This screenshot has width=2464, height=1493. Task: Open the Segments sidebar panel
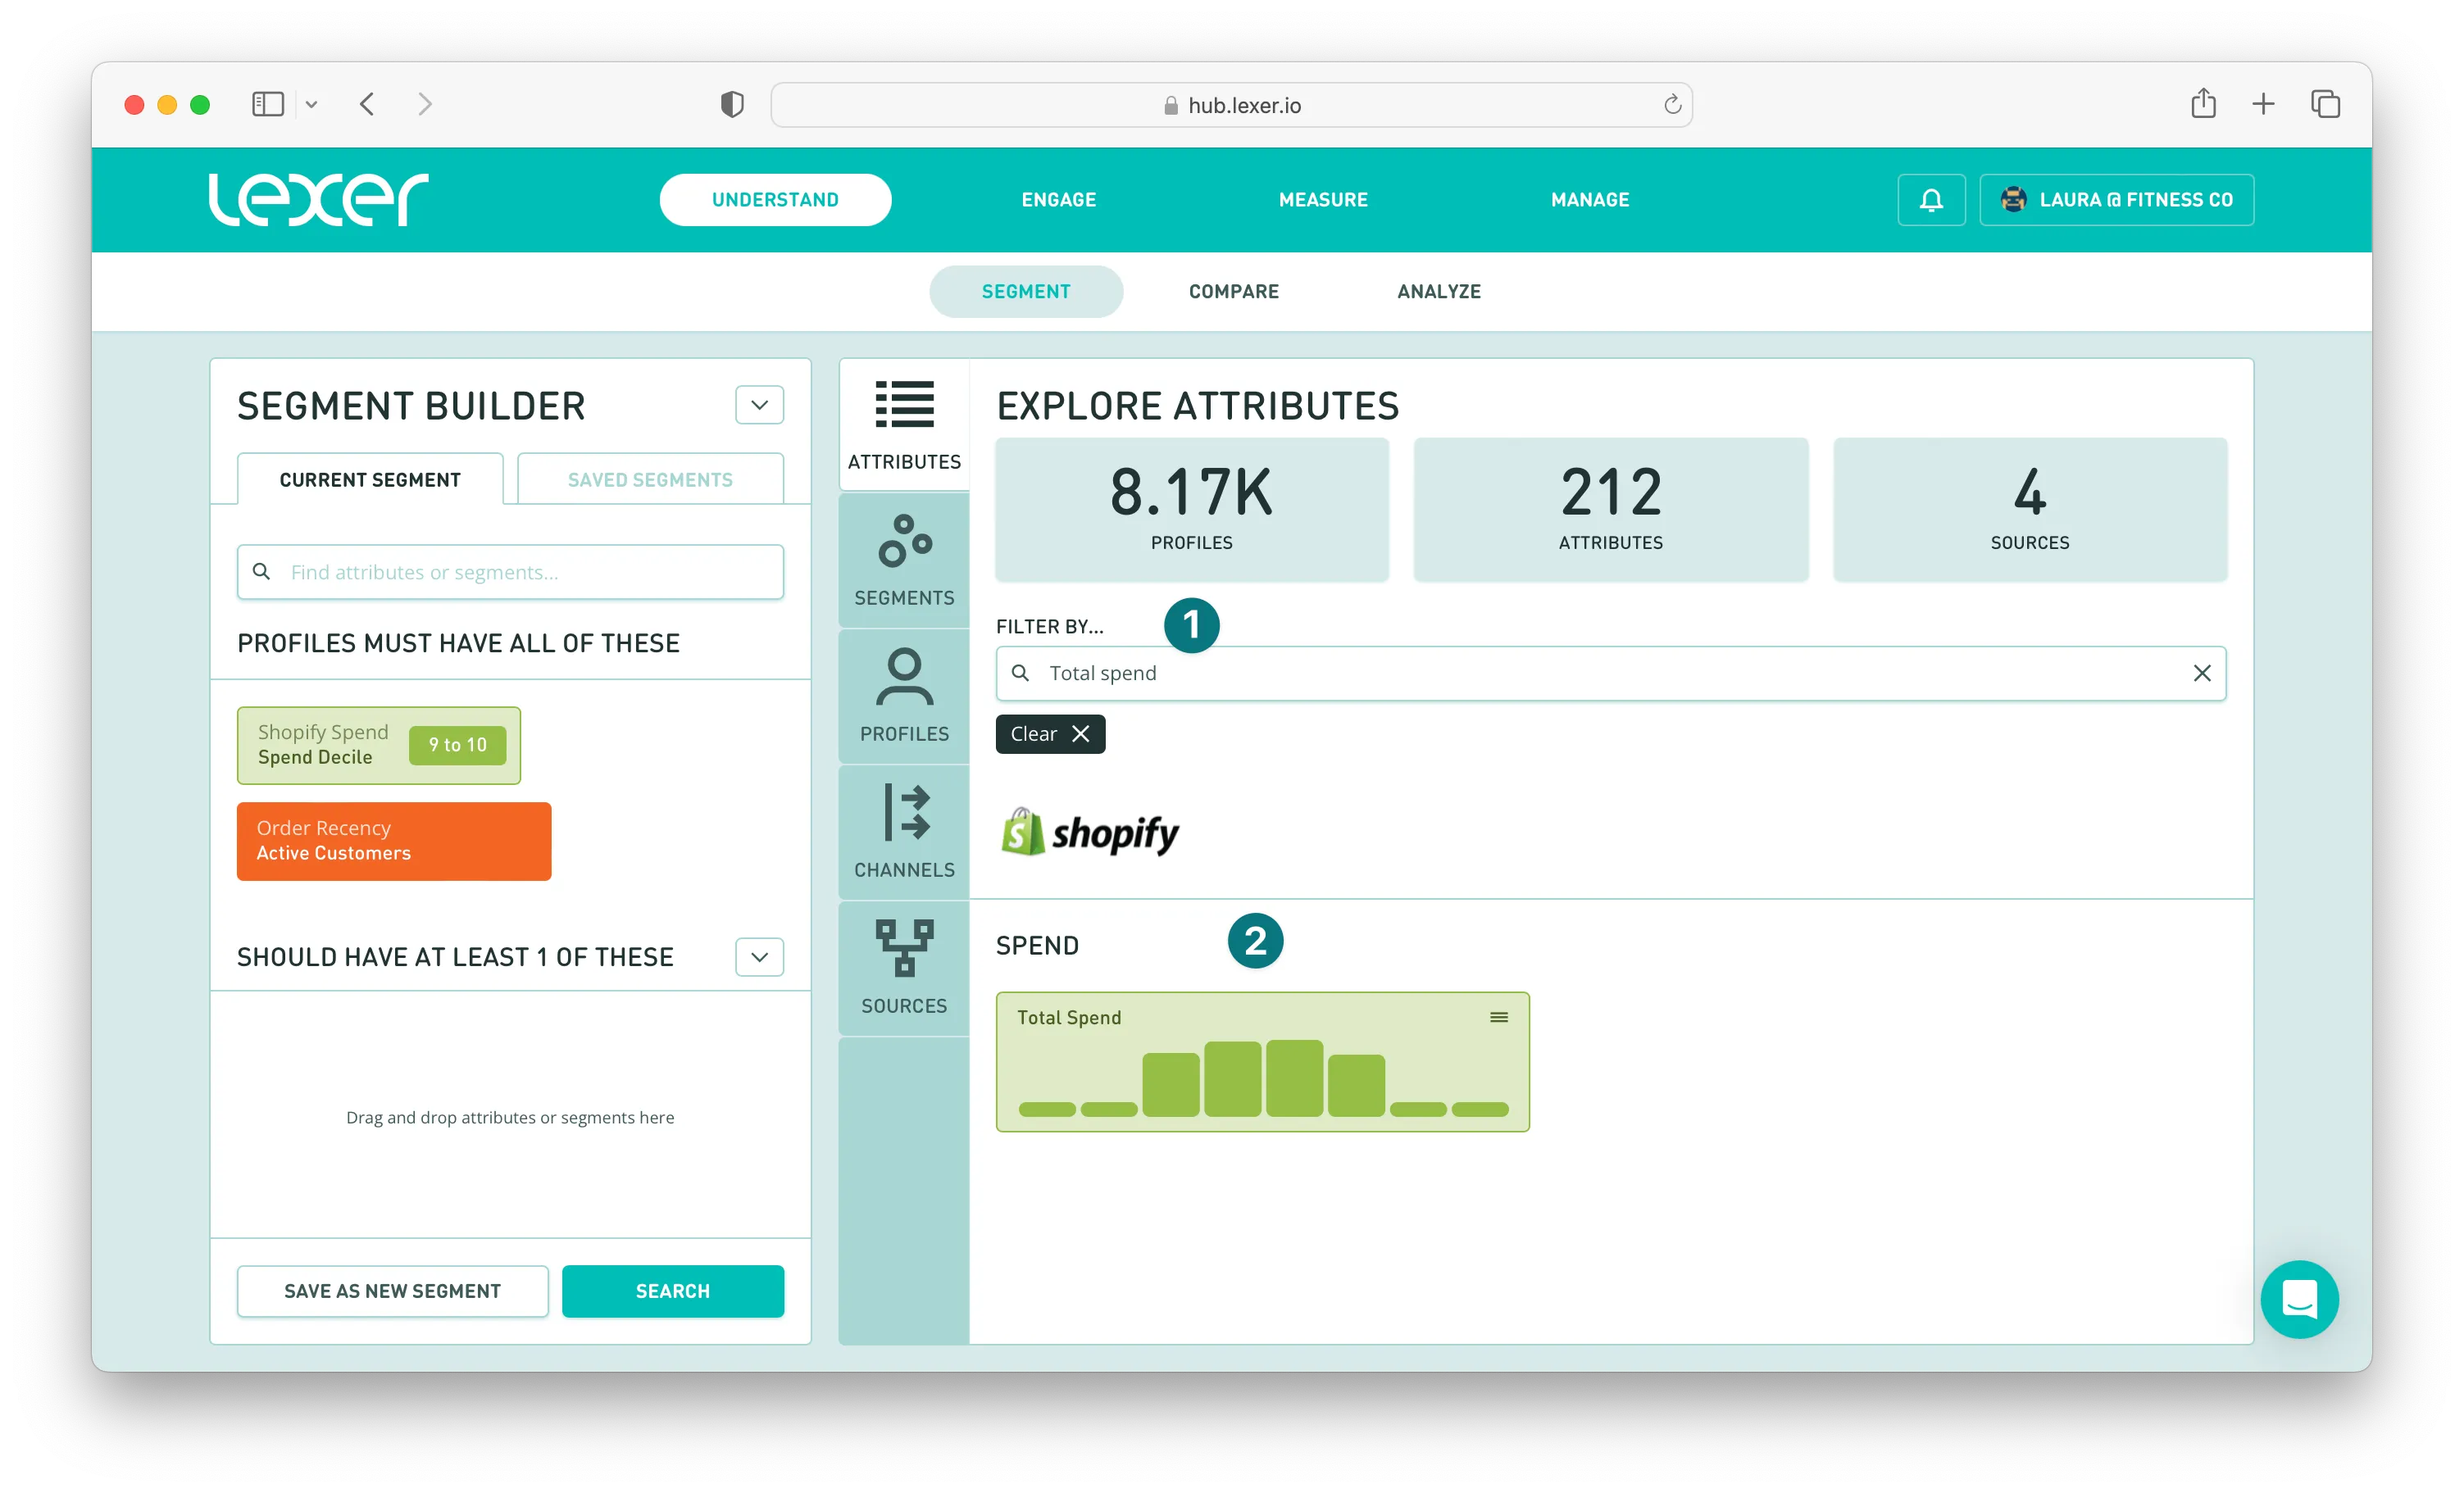point(904,560)
